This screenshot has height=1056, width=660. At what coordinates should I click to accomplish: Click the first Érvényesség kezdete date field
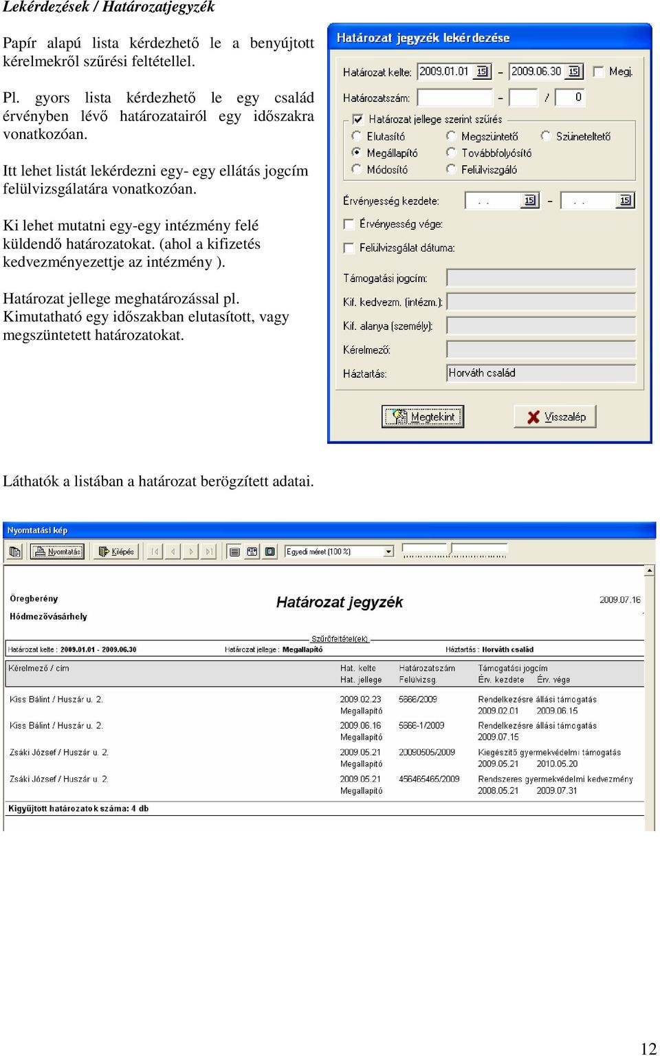[x=494, y=200]
